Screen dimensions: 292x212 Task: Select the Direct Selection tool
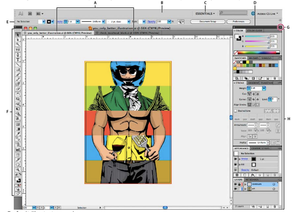(18, 39)
